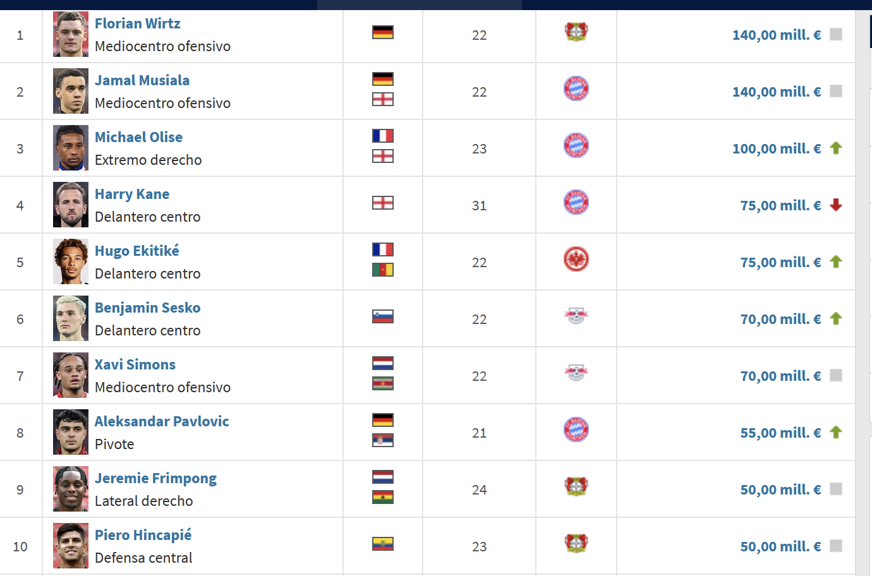The height and width of the screenshot is (576, 872).
Task: Click German flag in Florian Wirtz row
Action: (382, 32)
